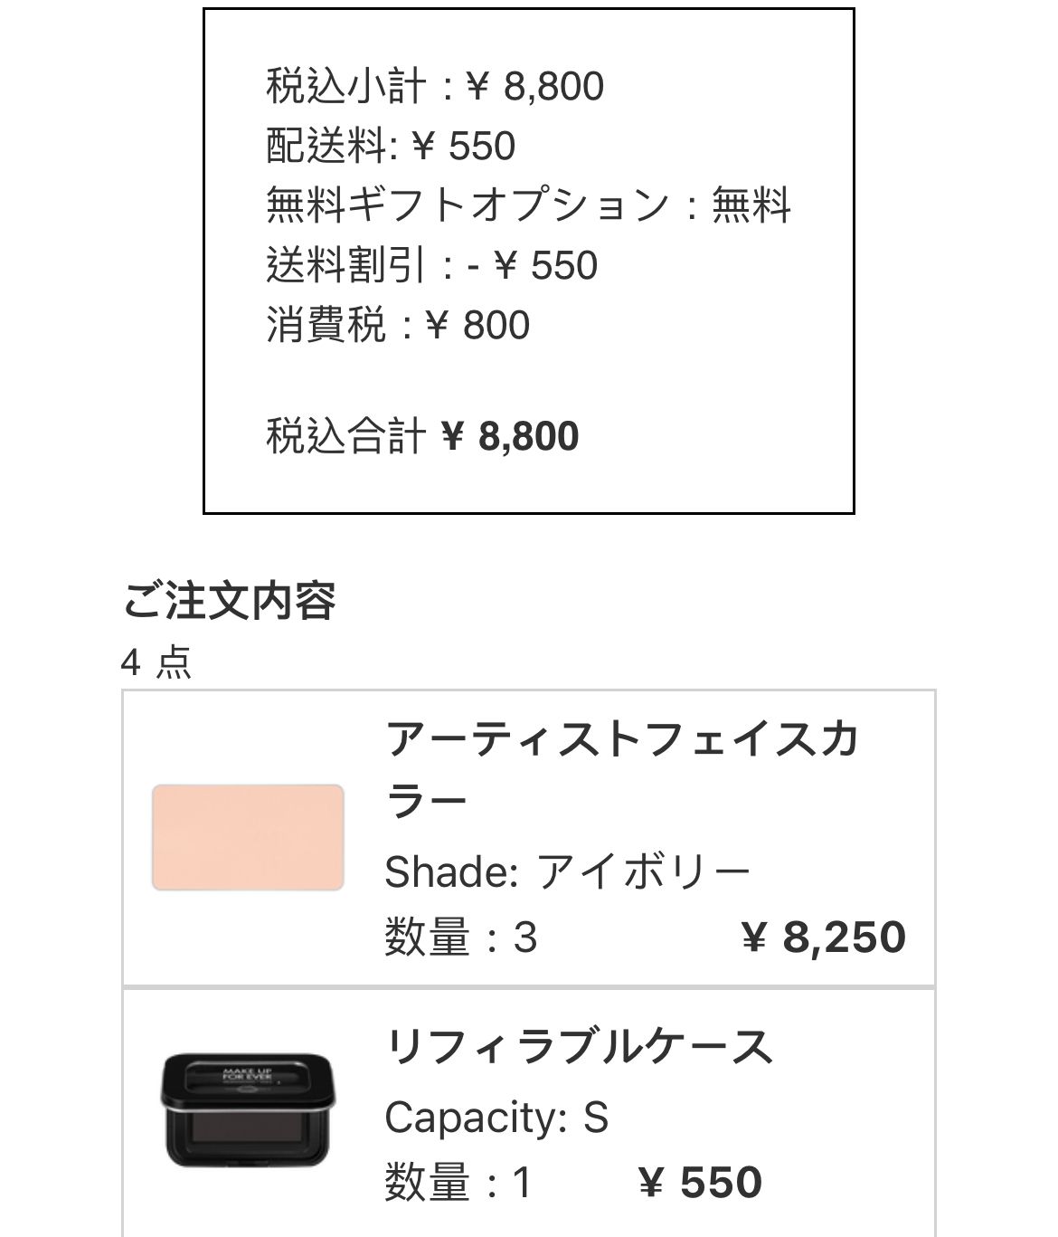Click the 配送料 shipping fee line

pos(391,147)
